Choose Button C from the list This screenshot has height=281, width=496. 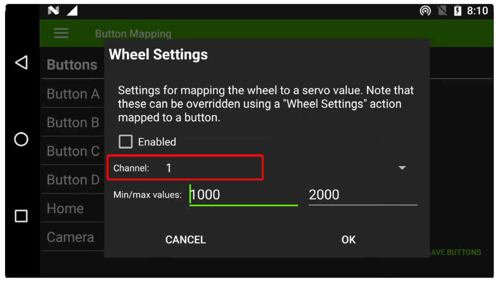tap(73, 151)
